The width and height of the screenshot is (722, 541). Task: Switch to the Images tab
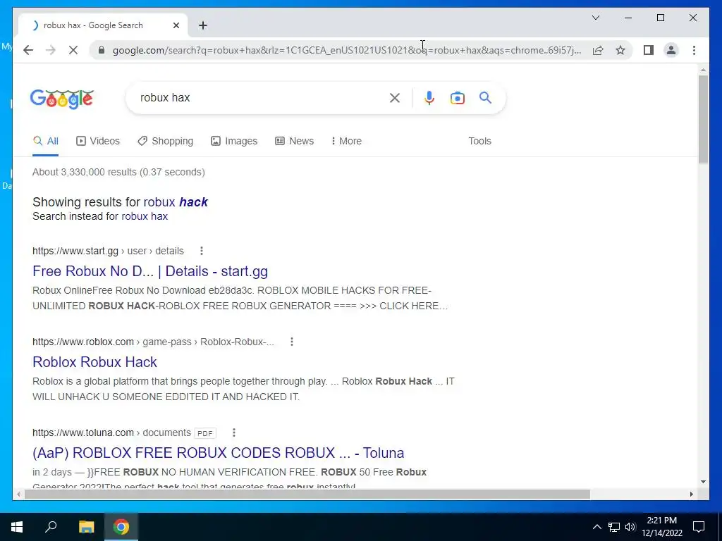click(x=234, y=141)
